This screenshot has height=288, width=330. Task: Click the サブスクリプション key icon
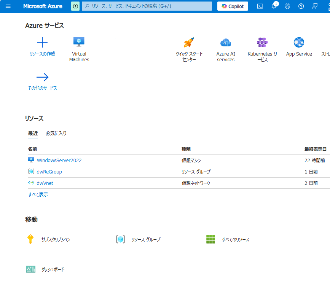pyautogui.click(x=30, y=239)
